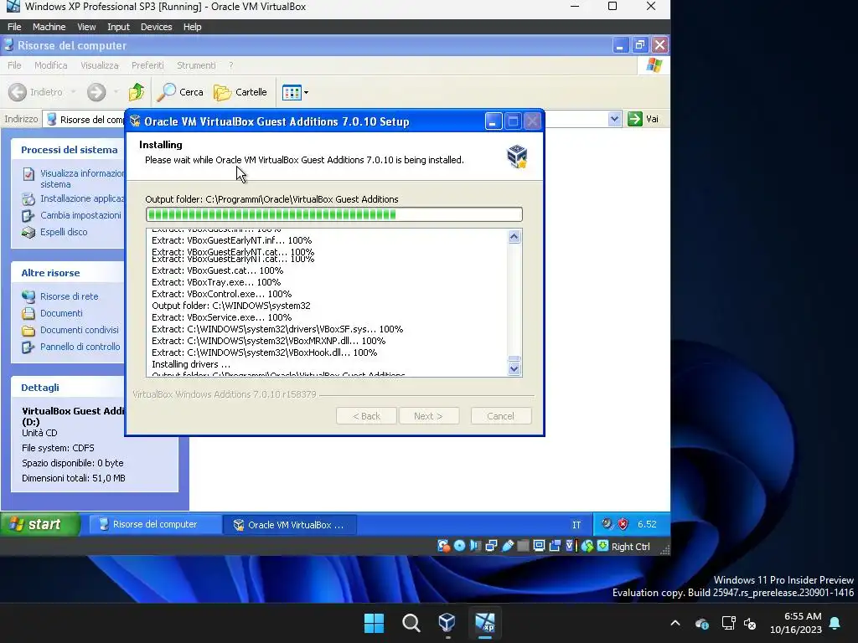This screenshot has width=858, height=643.
Task: Click the green installation progress bar
Action: coord(333,214)
